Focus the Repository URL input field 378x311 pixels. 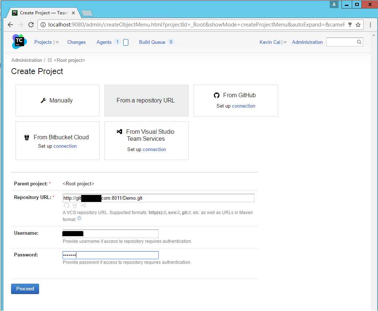(x=158, y=198)
